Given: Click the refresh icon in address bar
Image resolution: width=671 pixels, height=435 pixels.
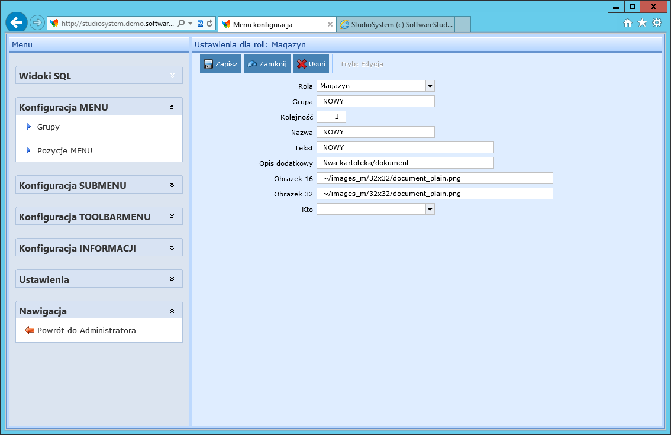Looking at the screenshot, I should tap(209, 24).
